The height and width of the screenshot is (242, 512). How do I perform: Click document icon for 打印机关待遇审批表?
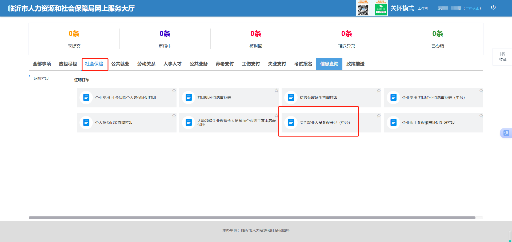(x=189, y=98)
